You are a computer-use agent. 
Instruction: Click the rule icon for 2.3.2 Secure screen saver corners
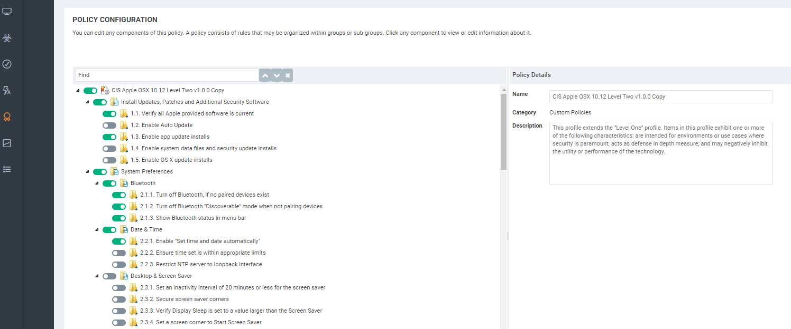pyautogui.click(x=133, y=299)
